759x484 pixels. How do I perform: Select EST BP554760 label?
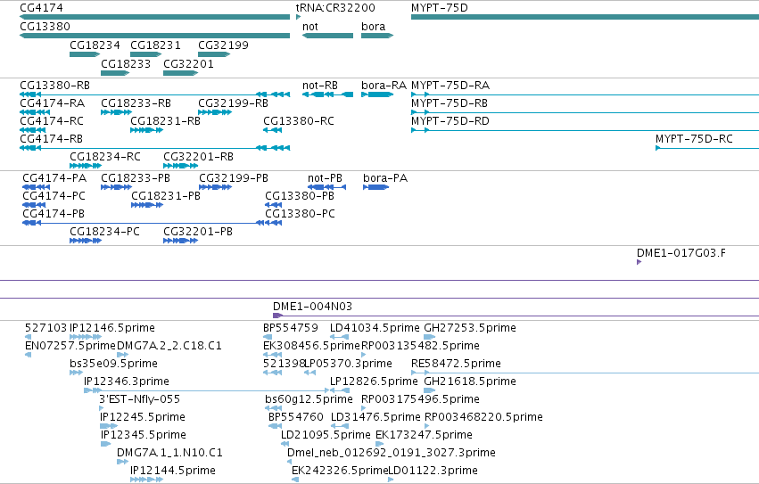[x=296, y=417]
